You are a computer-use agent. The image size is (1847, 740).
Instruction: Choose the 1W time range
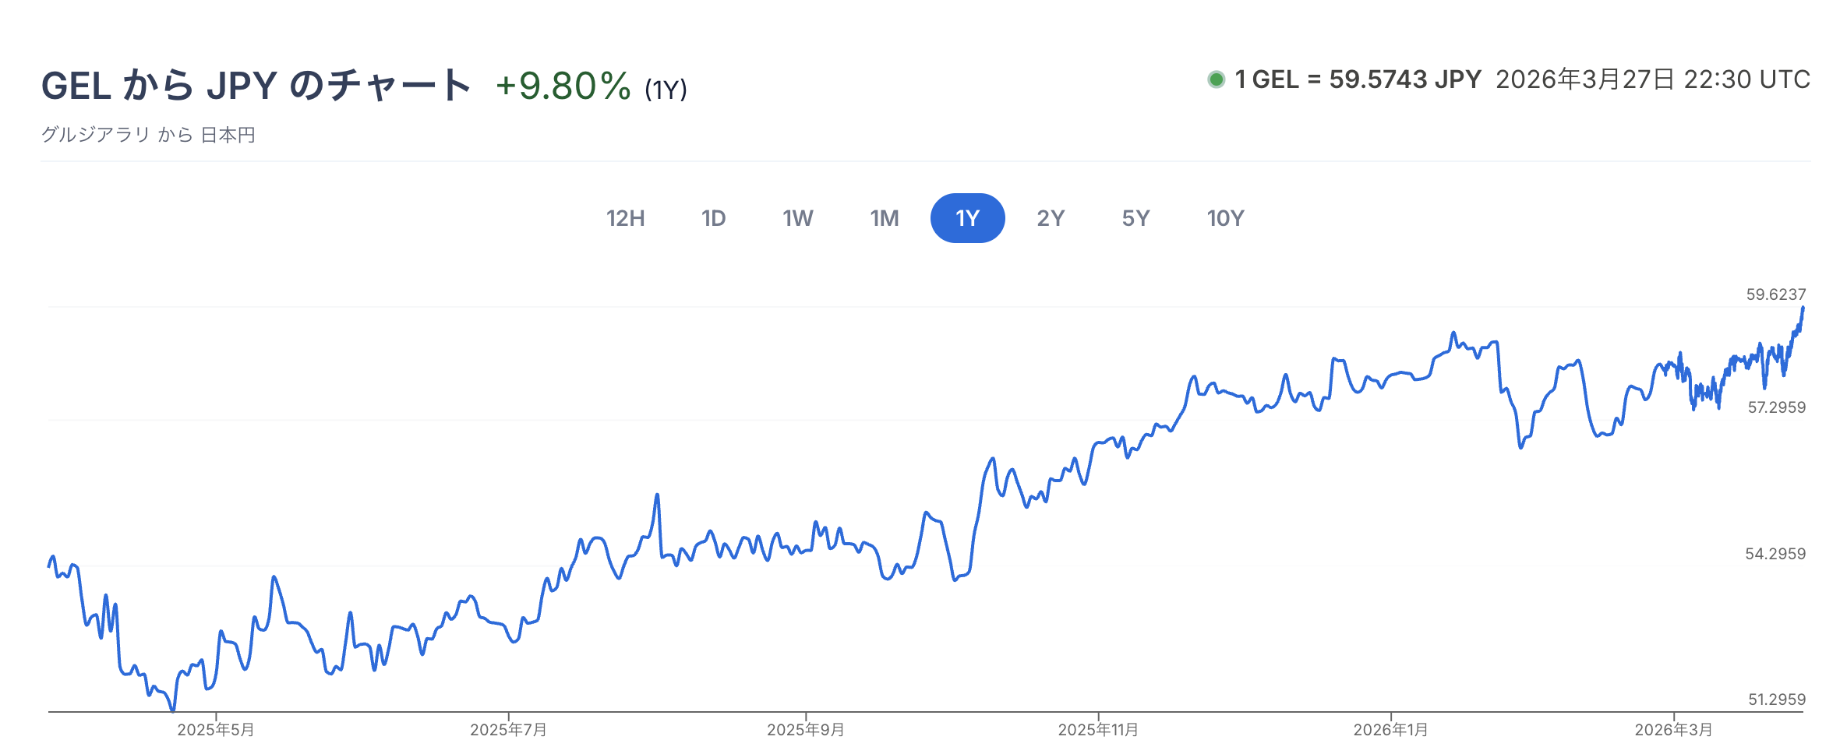(x=797, y=218)
